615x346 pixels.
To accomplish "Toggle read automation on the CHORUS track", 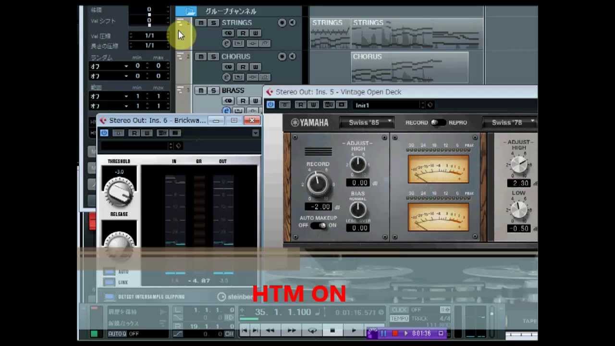I will click(243, 67).
